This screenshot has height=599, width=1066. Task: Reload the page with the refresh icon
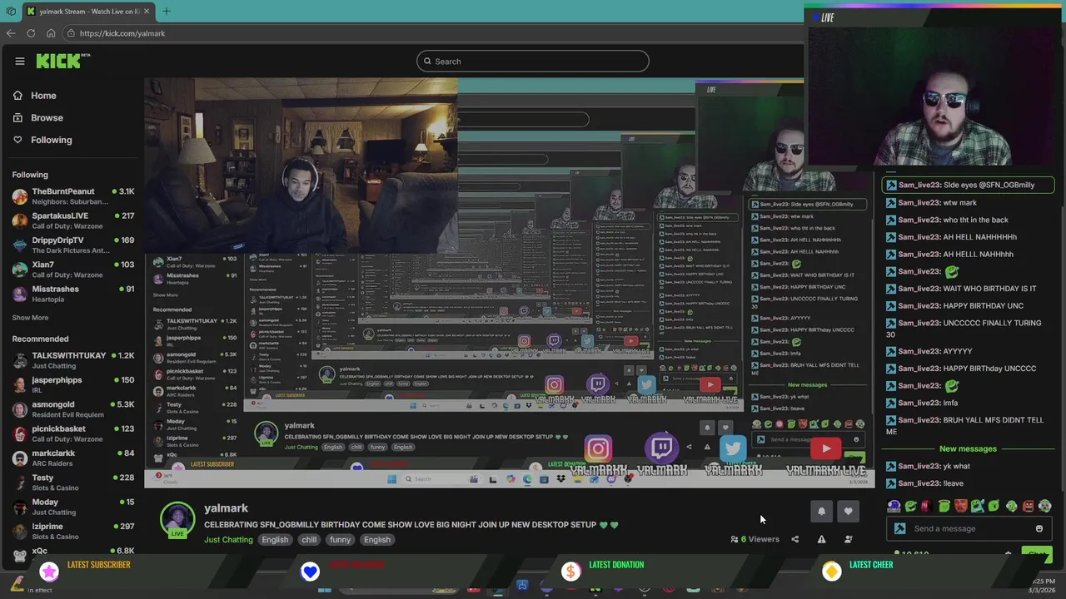[x=31, y=33]
